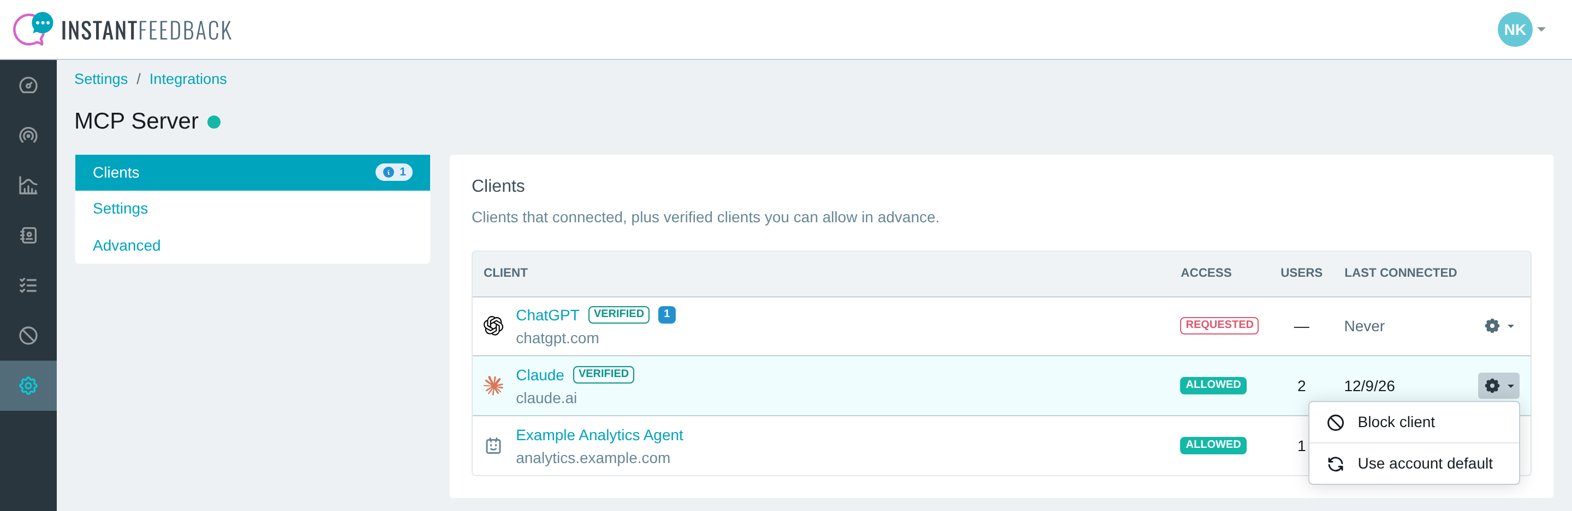The image size is (1572, 511).
Task: Click the NK user avatar
Action: pos(1515,29)
